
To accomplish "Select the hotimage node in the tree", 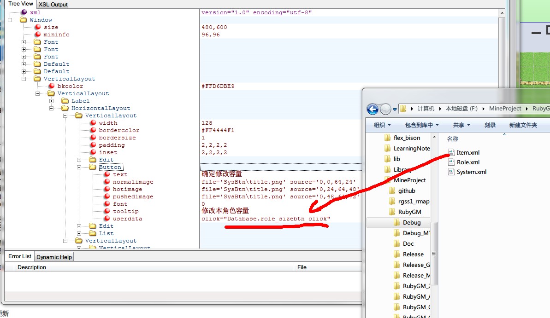I will (127, 189).
